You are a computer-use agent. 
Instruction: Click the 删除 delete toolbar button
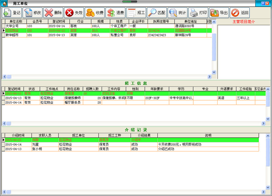point(53,13)
